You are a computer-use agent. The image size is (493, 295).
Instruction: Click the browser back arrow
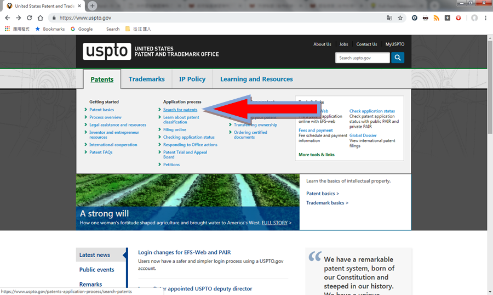pyautogui.click(x=8, y=18)
